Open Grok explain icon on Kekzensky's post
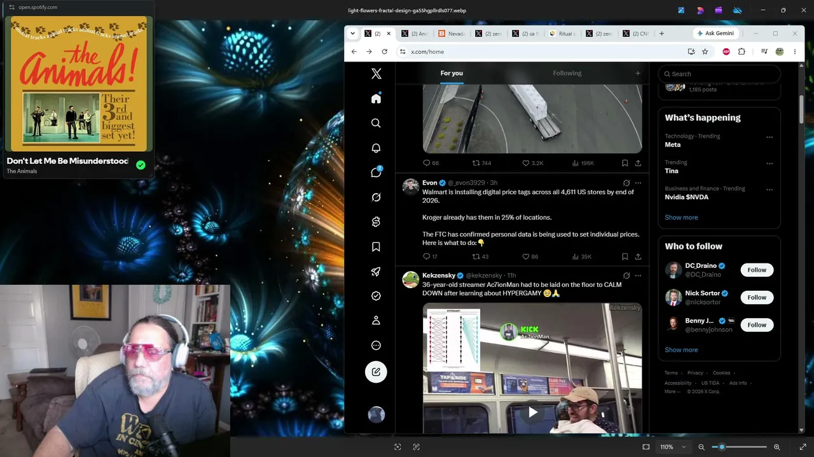The height and width of the screenshot is (457, 814). pyautogui.click(x=626, y=275)
